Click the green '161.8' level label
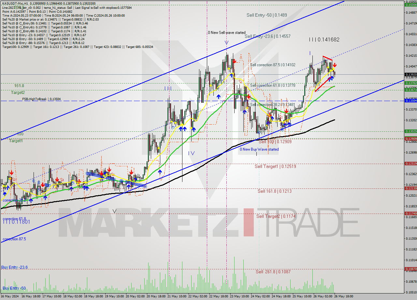This screenshot has height=300, width=417. click(x=19, y=85)
